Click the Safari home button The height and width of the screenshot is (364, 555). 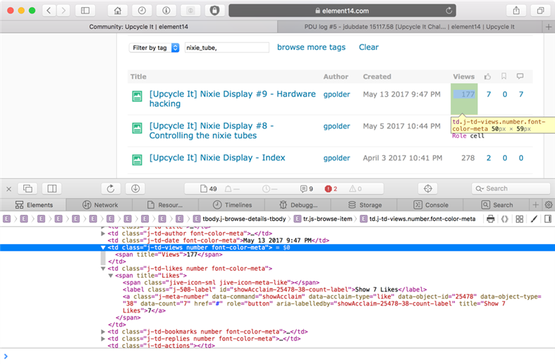point(117,11)
